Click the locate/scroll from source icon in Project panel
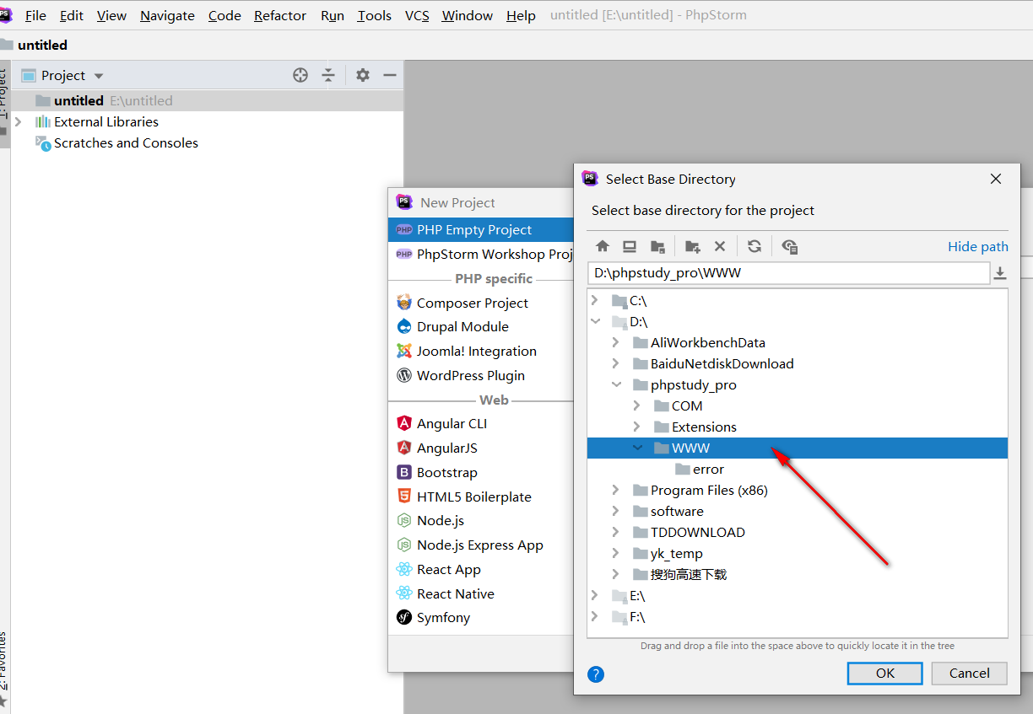The height and width of the screenshot is (714, 1033). tap(300, 75)
